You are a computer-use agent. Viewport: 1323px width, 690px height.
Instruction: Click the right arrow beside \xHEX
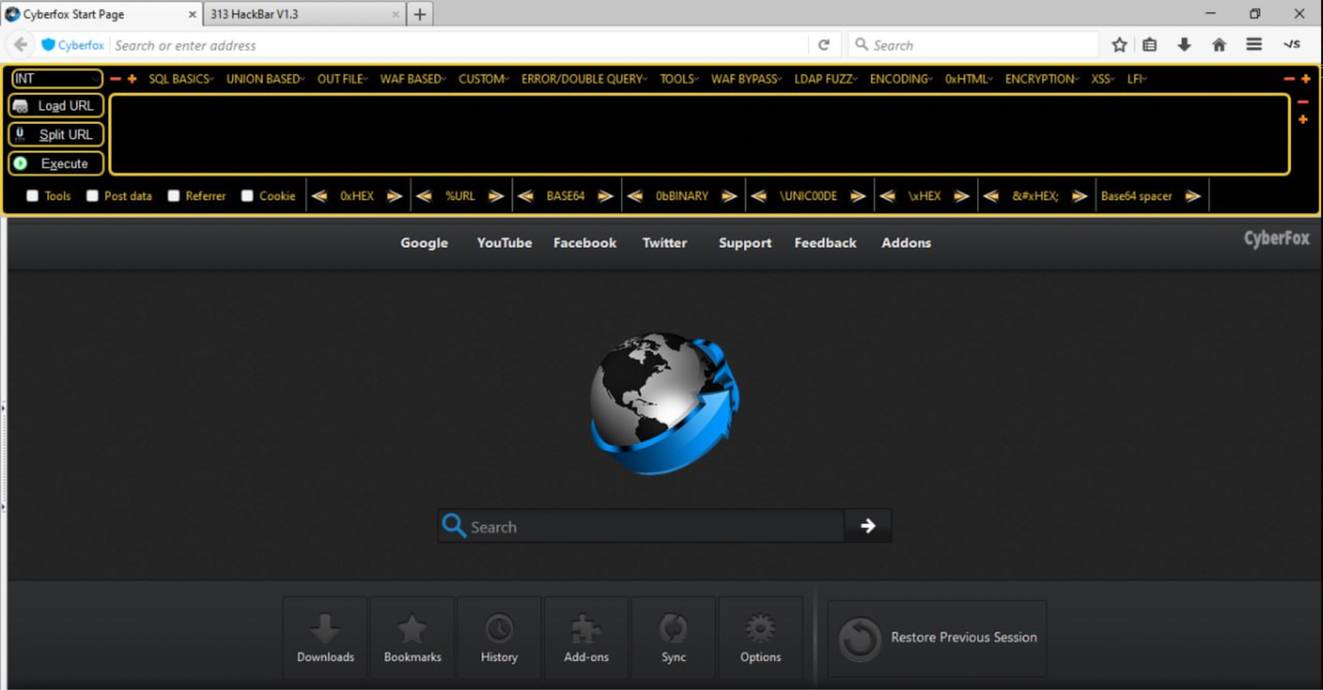[962, 196]
